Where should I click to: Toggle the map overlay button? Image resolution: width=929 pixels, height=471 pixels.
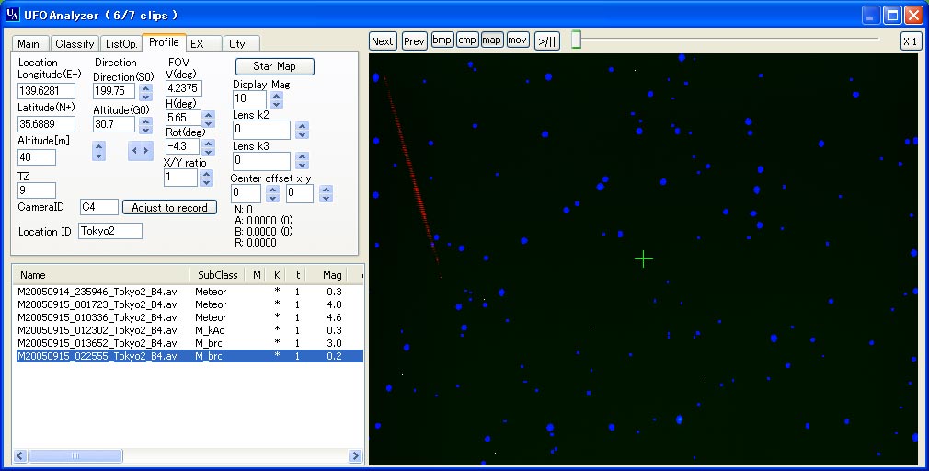tap(492, 40)
